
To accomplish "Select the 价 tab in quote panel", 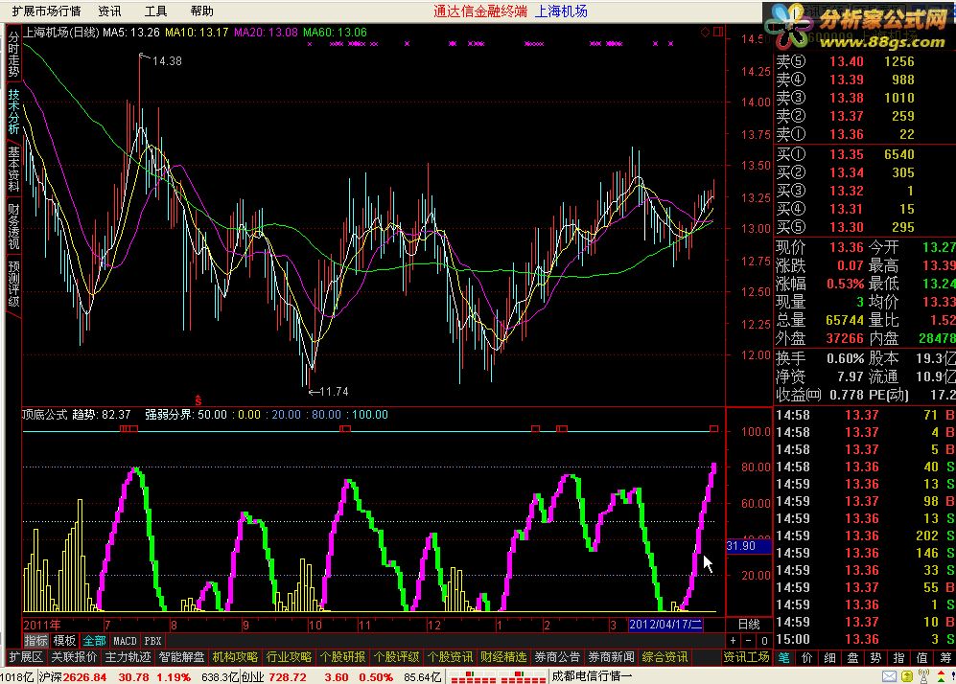I will [806, 658].
